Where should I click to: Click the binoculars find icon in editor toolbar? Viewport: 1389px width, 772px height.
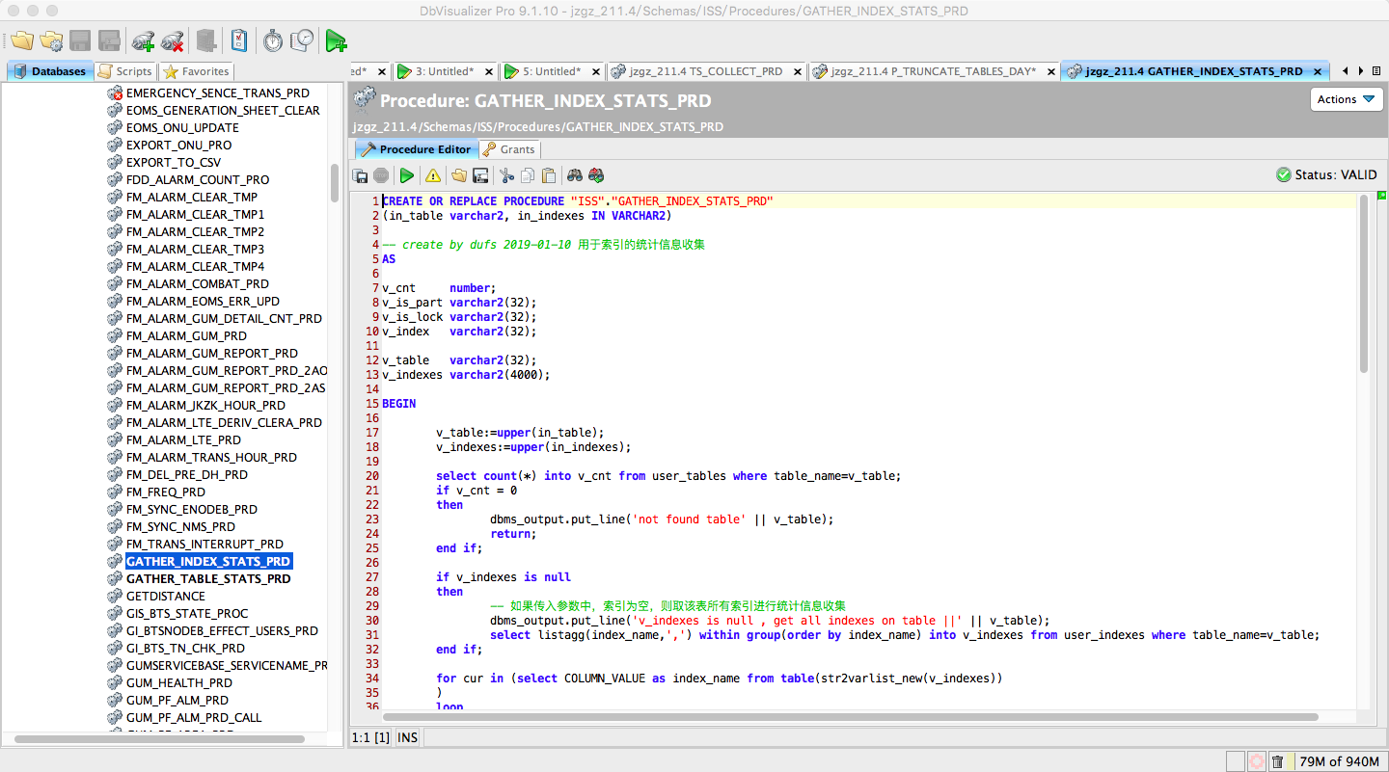pyautogui.click(x=575, y=175)
